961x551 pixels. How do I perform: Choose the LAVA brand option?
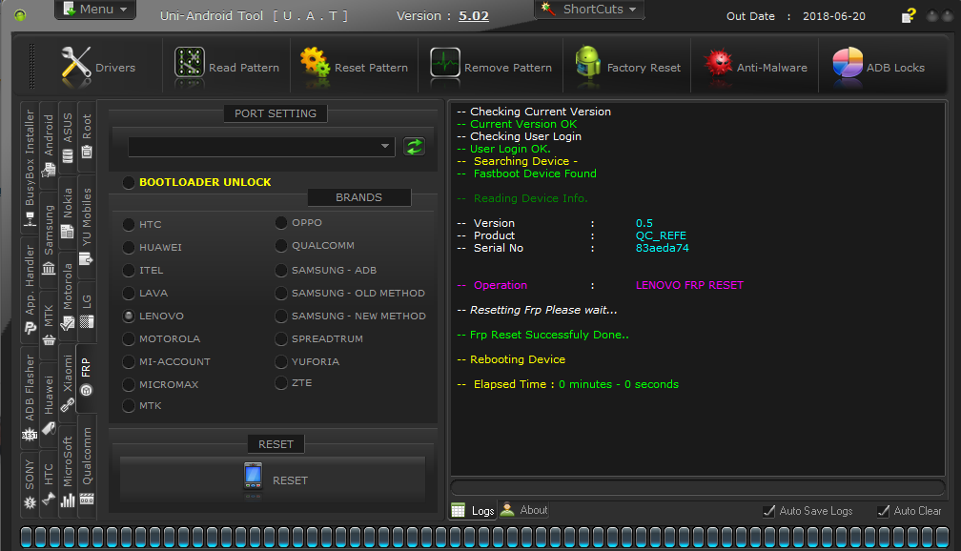tap(129, 293)
